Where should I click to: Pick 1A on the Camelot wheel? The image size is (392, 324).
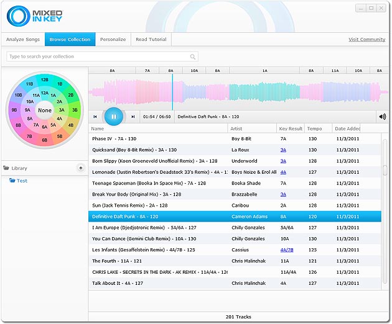pyautogui.click(x=54, y=96)
